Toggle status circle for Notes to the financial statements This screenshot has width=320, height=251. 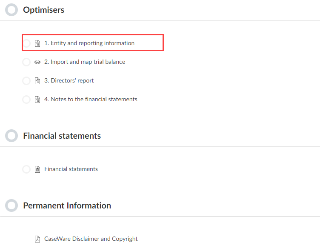(x=26, y=100)
